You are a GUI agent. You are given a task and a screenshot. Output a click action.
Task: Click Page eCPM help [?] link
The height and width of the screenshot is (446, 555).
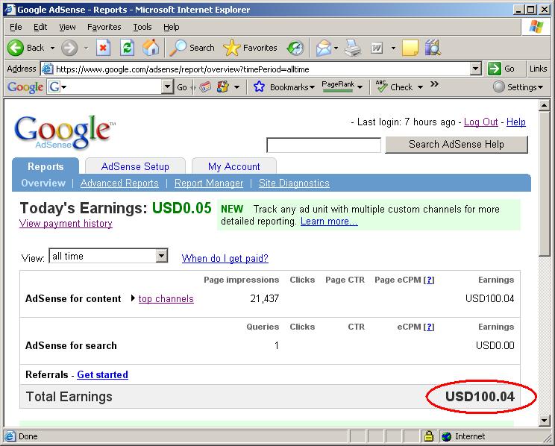pyautogui.click(x=429, y=280)
